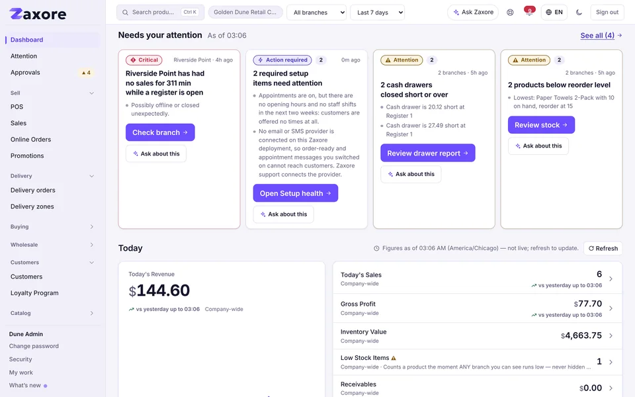Click the Check branch button

[x=160, y=132]
